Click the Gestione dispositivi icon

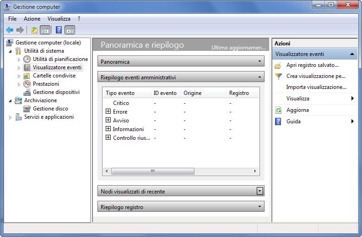pos(27,92)
